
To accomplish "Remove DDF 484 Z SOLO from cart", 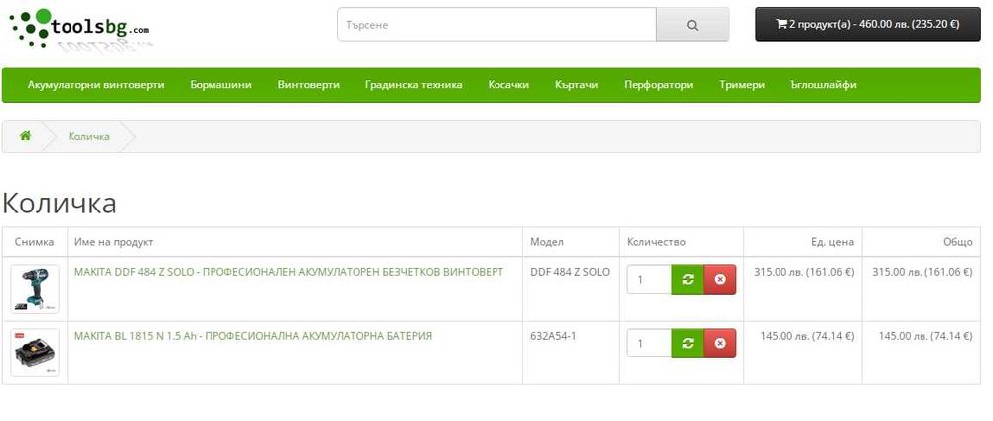I will (x=720, y=279).
